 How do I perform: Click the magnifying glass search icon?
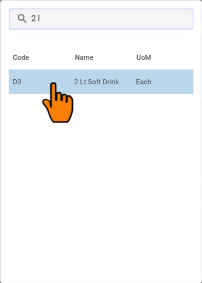pos(22,18)
